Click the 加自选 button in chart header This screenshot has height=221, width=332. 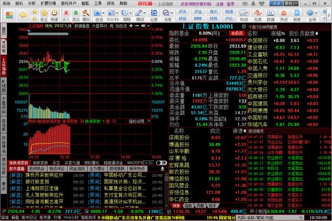click(x=121, y=26)
